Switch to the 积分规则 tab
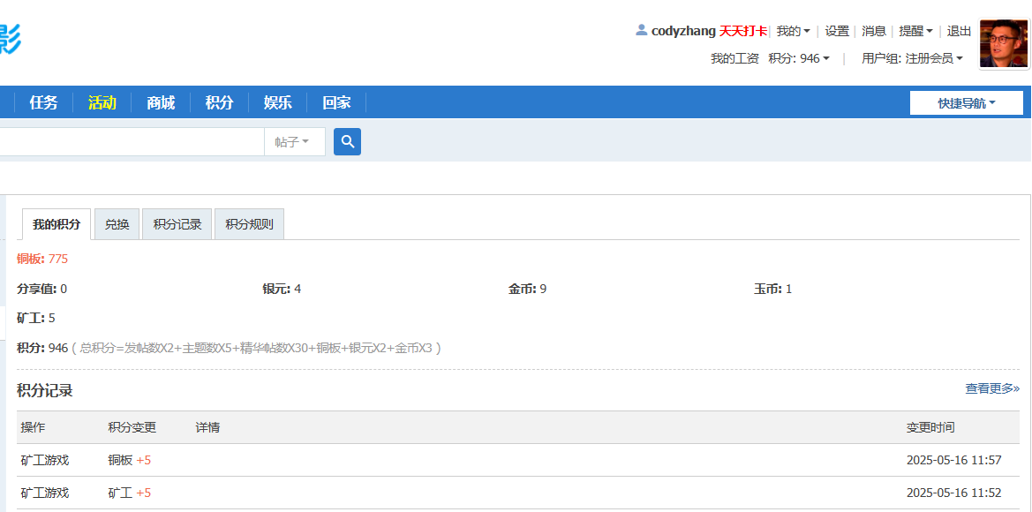 250,224
